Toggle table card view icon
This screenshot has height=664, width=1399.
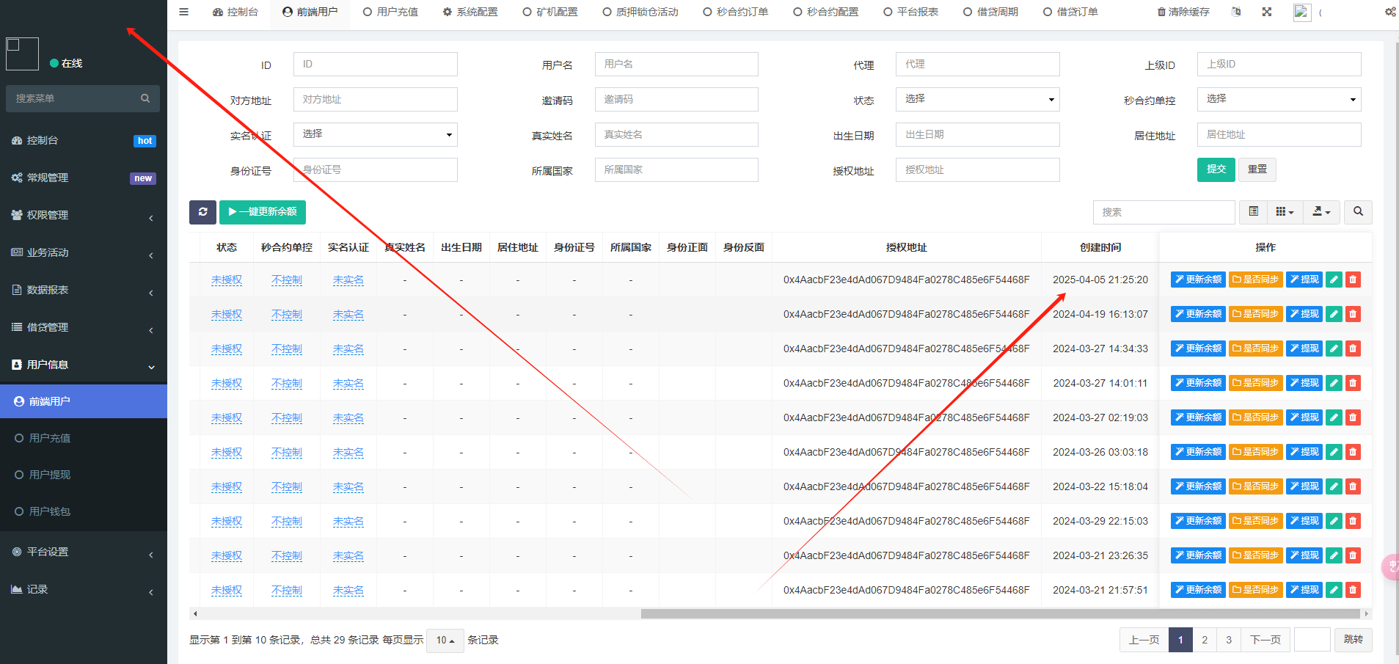[x=1254, y=212]
